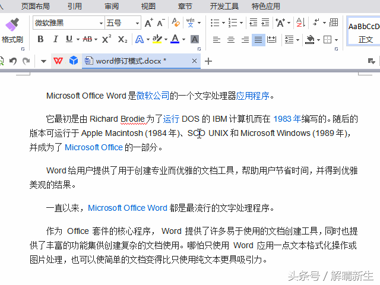Highlight text with the yellow highlighter

coord(157,39)
